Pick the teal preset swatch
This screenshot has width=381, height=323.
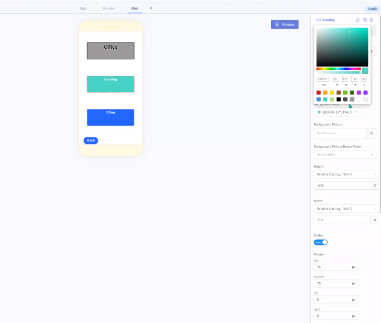(325, 100)
